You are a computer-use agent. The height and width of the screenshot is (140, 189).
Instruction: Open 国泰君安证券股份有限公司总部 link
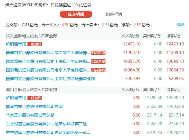click(34, 106)
